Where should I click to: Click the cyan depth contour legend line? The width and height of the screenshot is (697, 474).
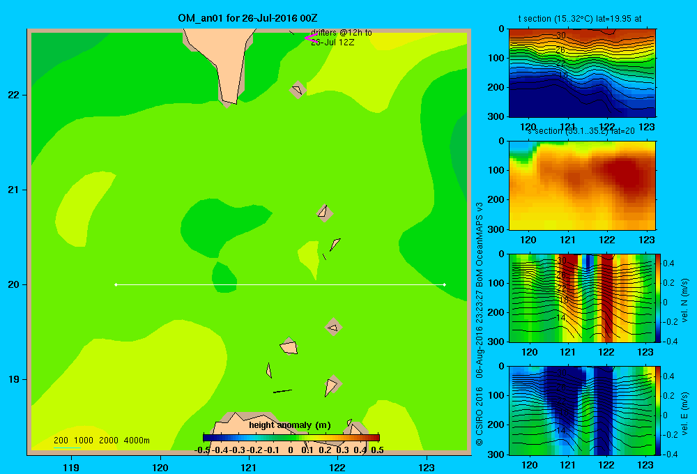[67, 448]
